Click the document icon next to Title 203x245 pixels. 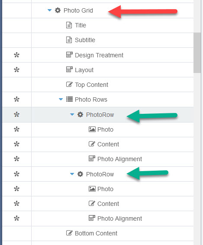[69, 25]
